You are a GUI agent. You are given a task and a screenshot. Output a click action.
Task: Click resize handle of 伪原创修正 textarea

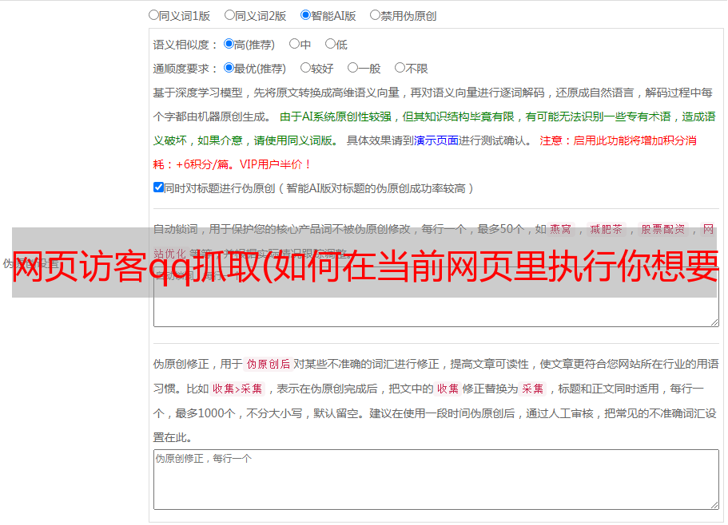click(714, 505)
